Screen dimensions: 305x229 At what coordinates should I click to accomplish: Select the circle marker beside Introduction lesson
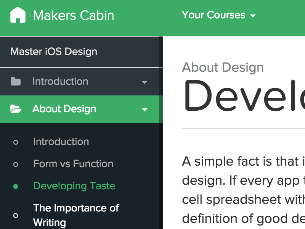[x=16, y=142]
